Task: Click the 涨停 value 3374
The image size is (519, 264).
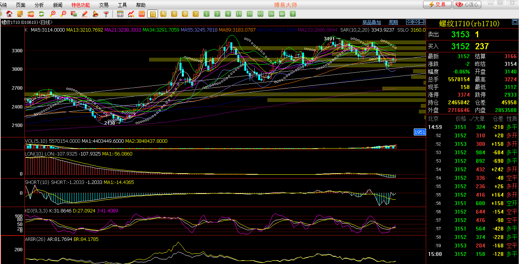Action: point(464,95)
